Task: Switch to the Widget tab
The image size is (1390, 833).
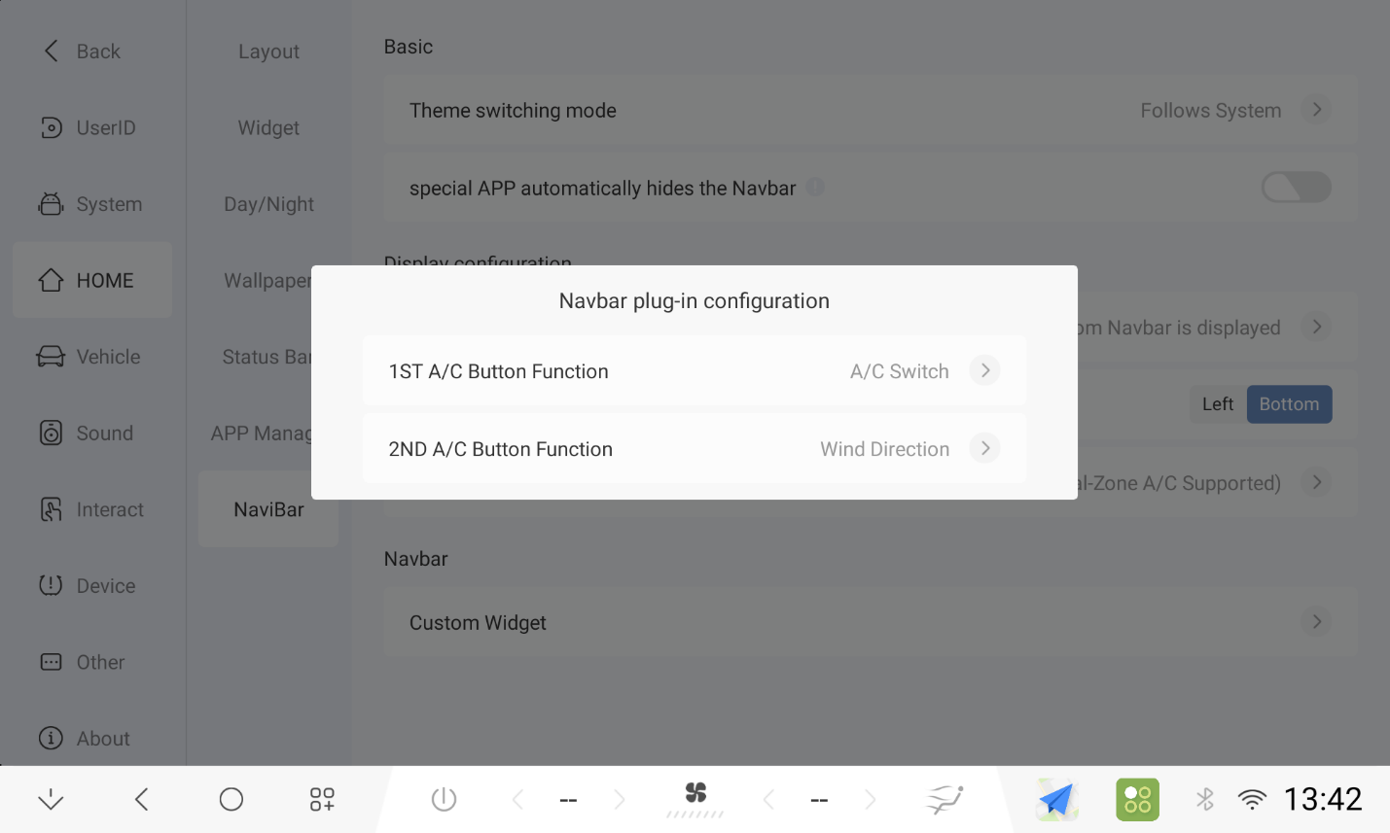Action: (268, 127)
